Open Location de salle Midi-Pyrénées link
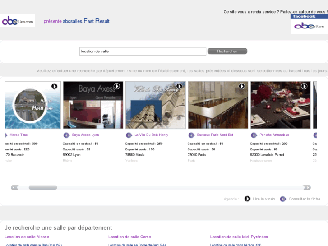Viewport: 328px width, 246px height. tap(239, 237)
